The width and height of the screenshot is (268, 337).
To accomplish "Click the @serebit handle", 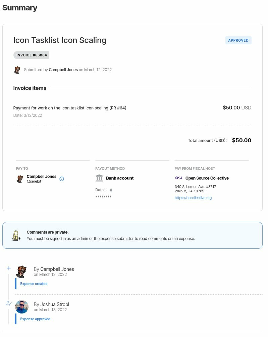I will 34,181.
